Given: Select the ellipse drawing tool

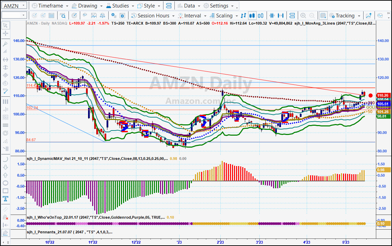Looking at the screenshot, I should [x=5, y=183].
